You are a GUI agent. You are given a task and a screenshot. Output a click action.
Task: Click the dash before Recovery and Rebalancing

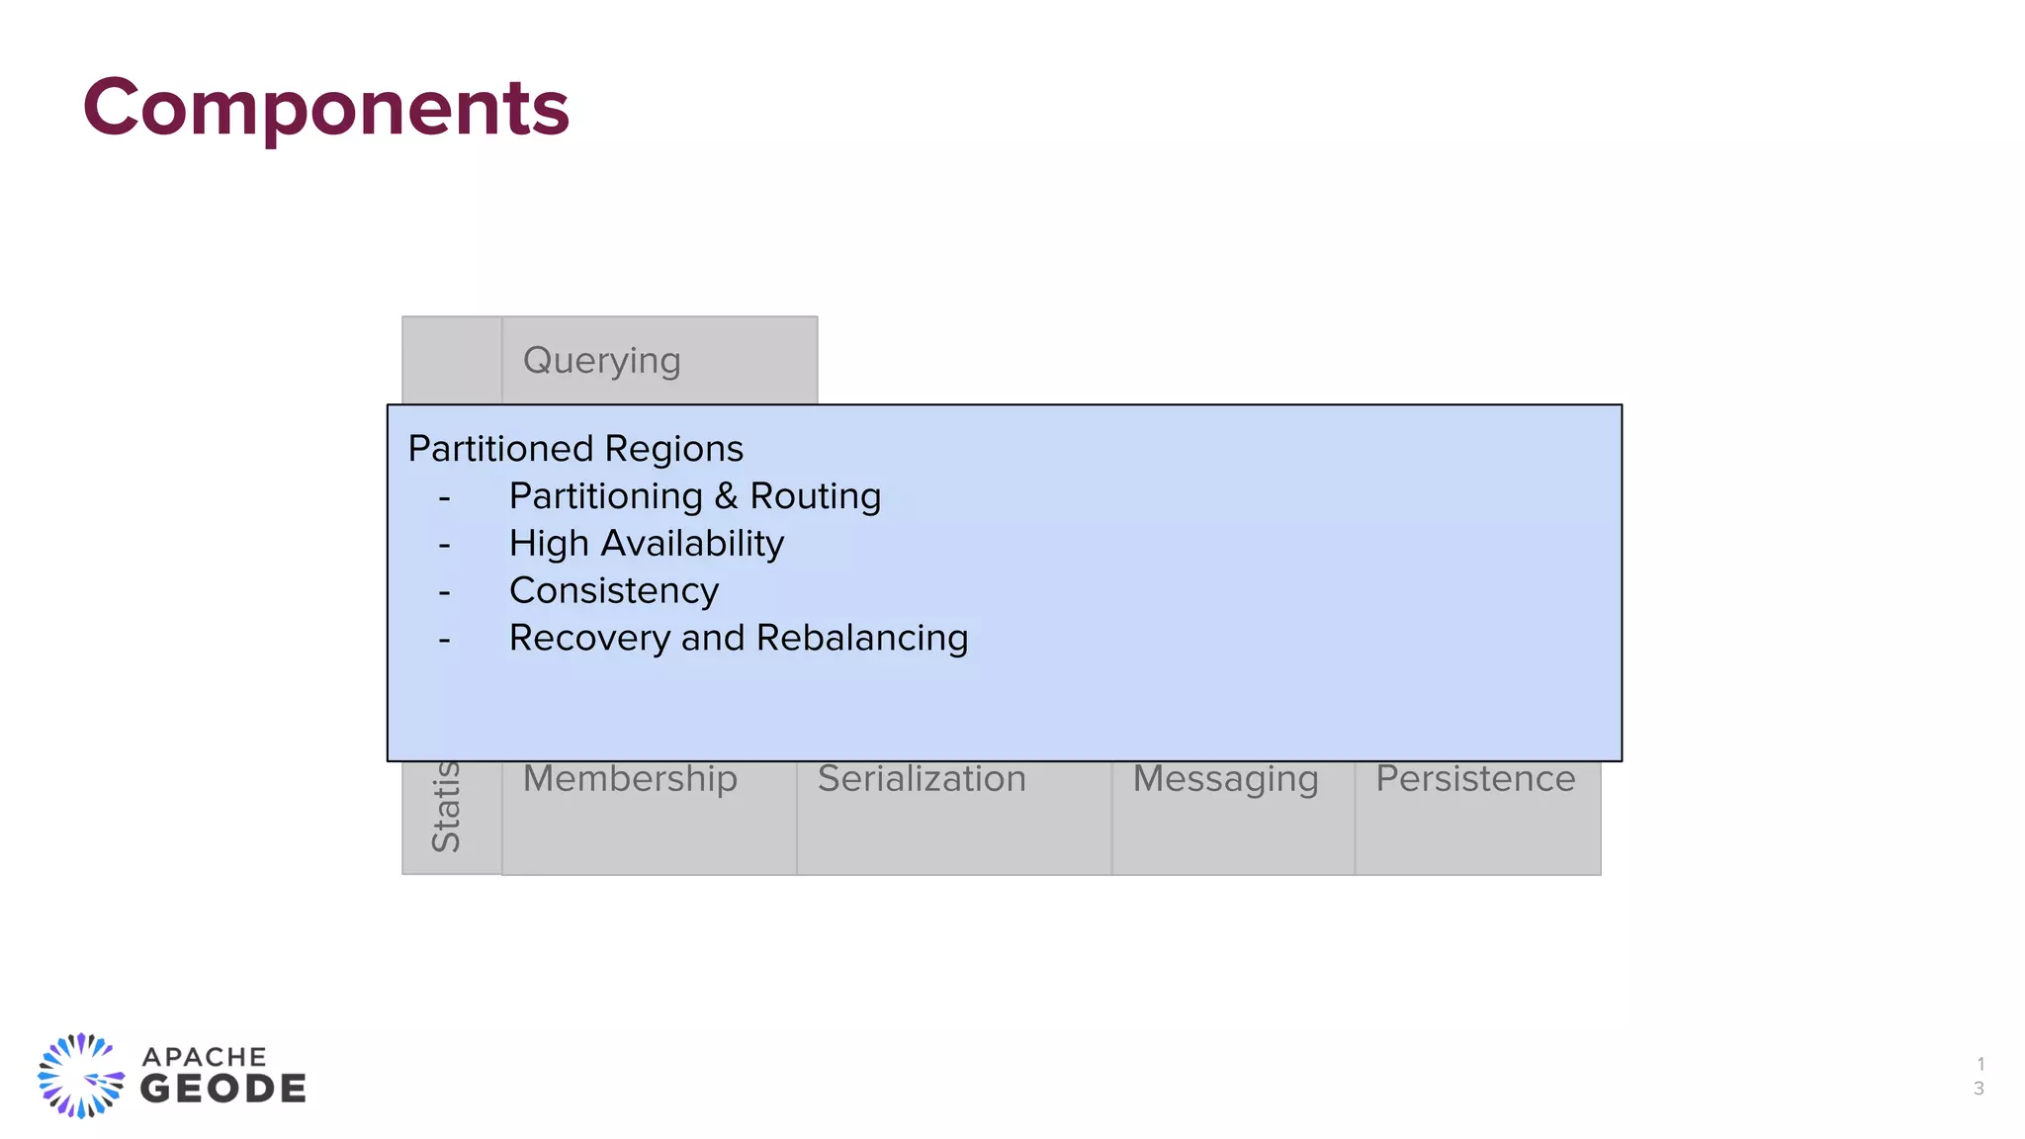(444, 640)
